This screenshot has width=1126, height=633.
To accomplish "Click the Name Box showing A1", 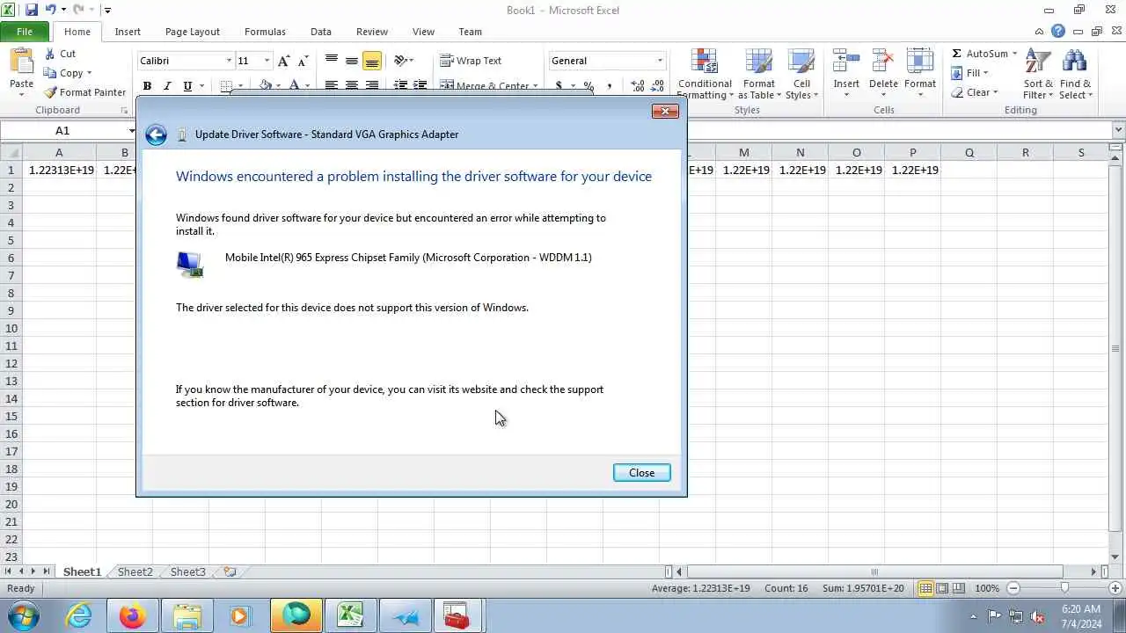I will pos(62,130).
